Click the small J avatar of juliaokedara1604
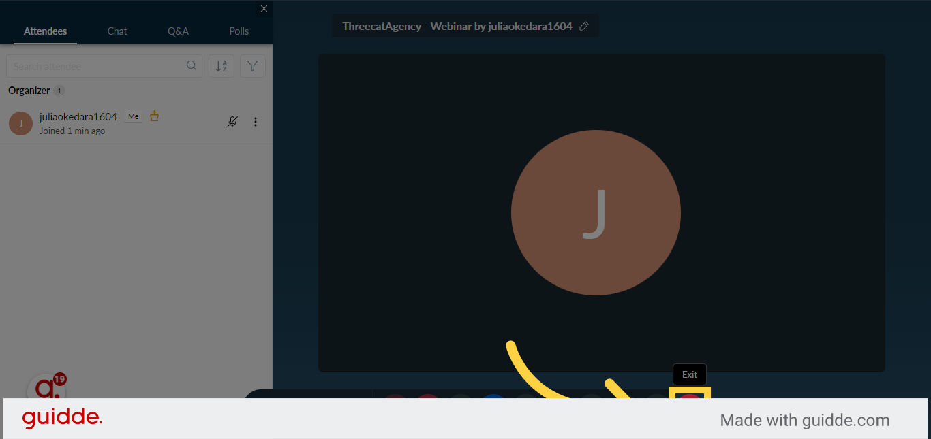The height and width of the screenshot is (439, 931). tap(20, 123)
